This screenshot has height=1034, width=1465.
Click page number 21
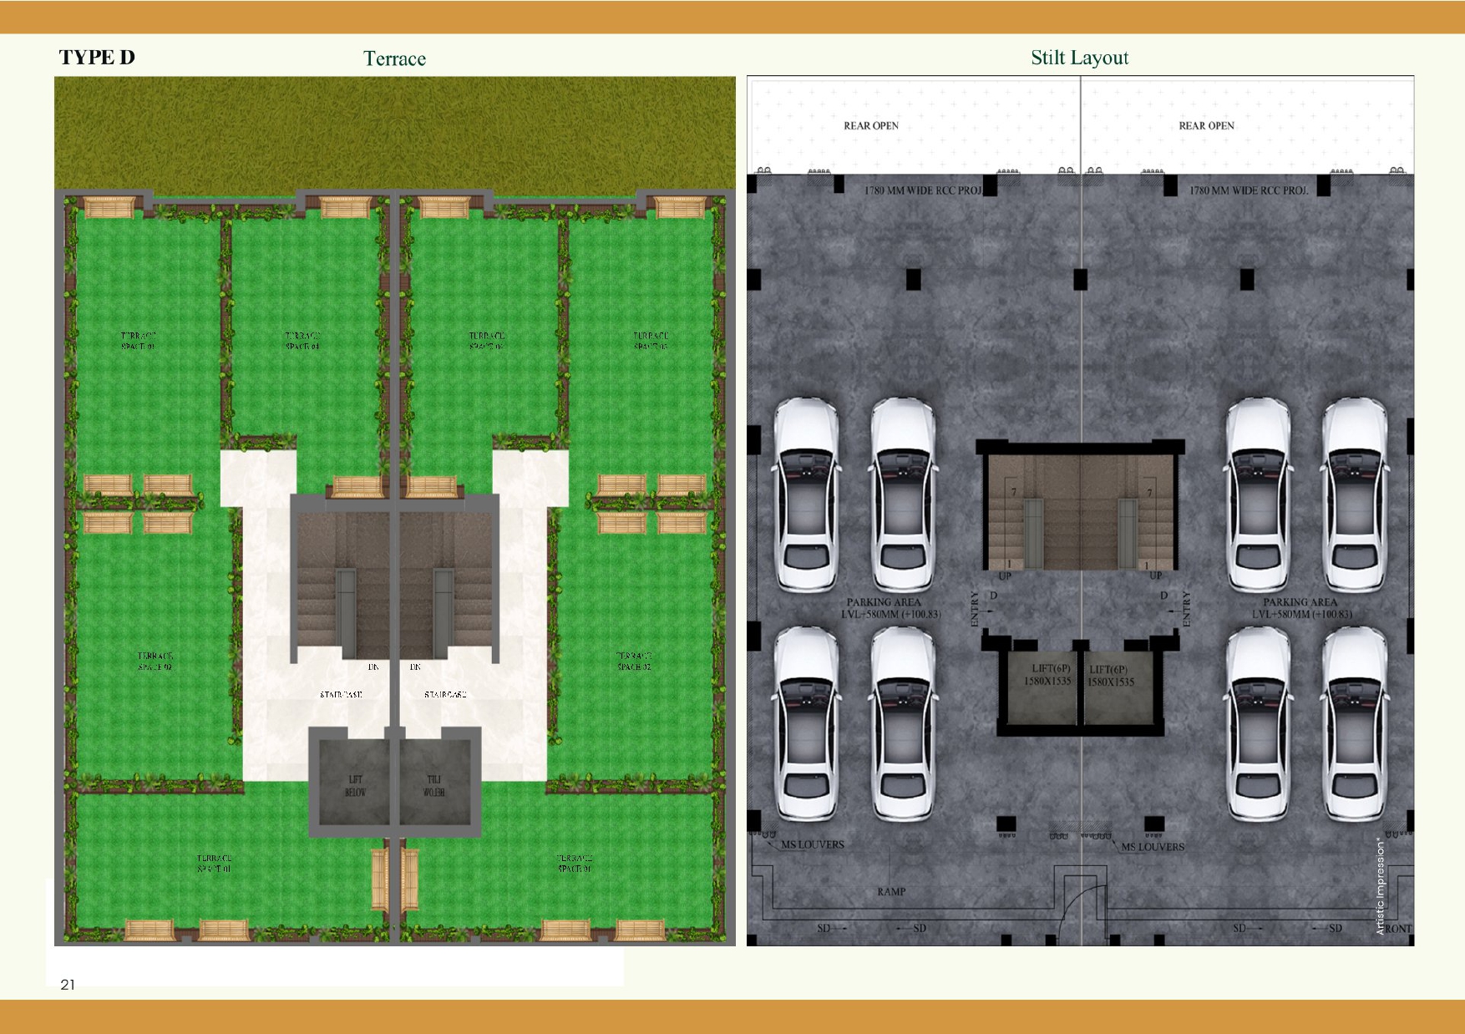pos(68,985)
